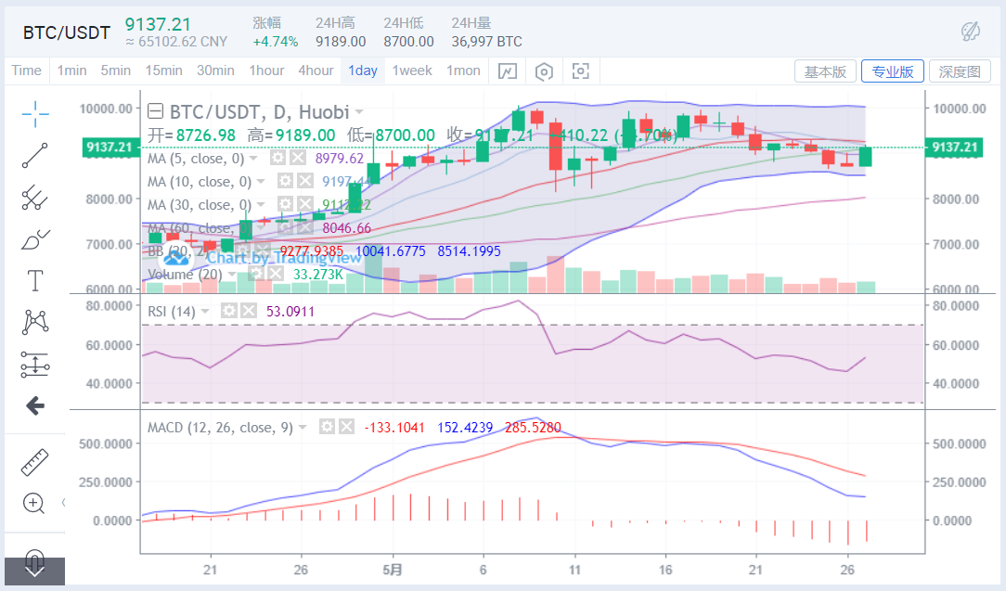Click the BTC/USDT pair title
The height and width of the screenshot is (591, 1006).
coord(67,32)
